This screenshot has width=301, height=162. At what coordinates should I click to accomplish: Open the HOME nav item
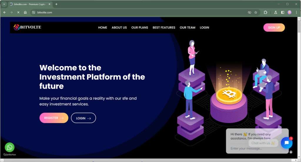[x=103, y=27]
